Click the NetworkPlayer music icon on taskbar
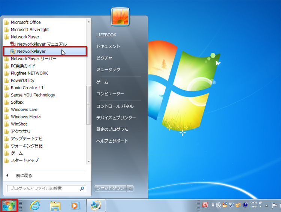281x212 pixels. [x=96, y=206]
